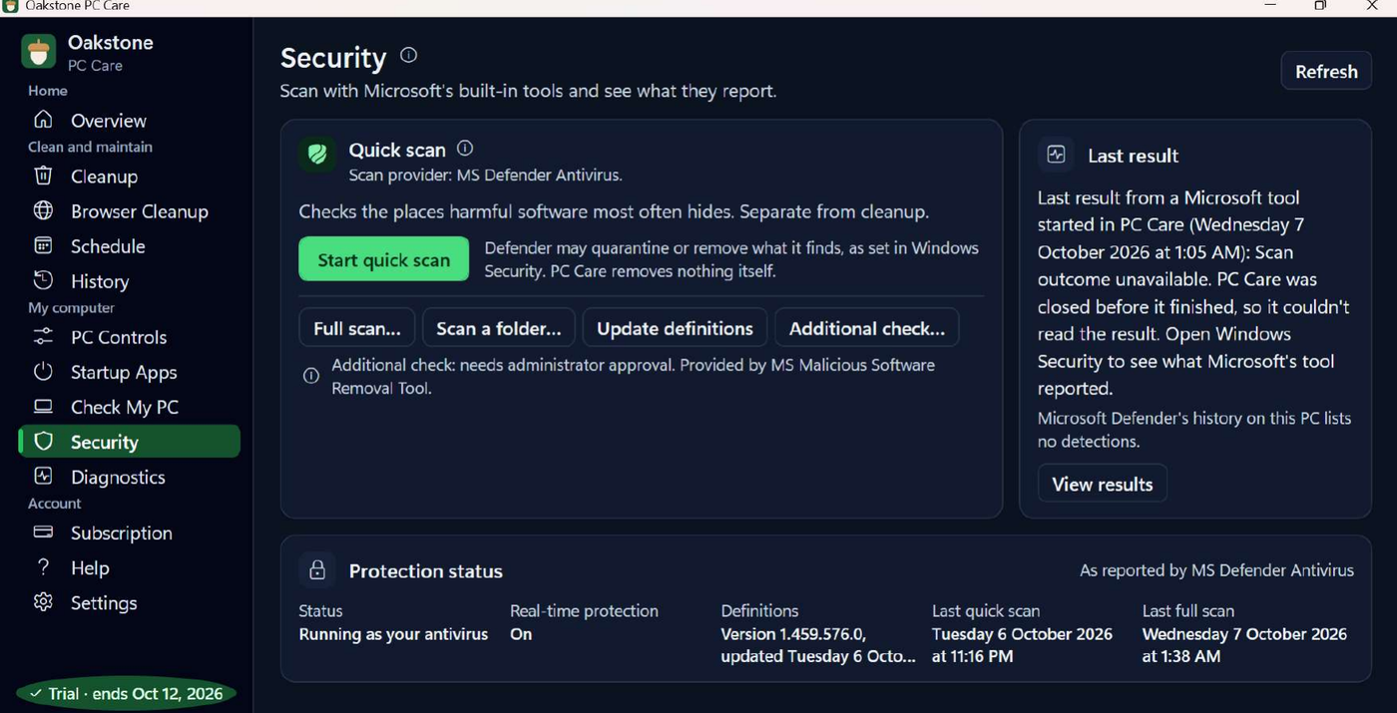Click the Settings label in sidebar

pos(104,602)
